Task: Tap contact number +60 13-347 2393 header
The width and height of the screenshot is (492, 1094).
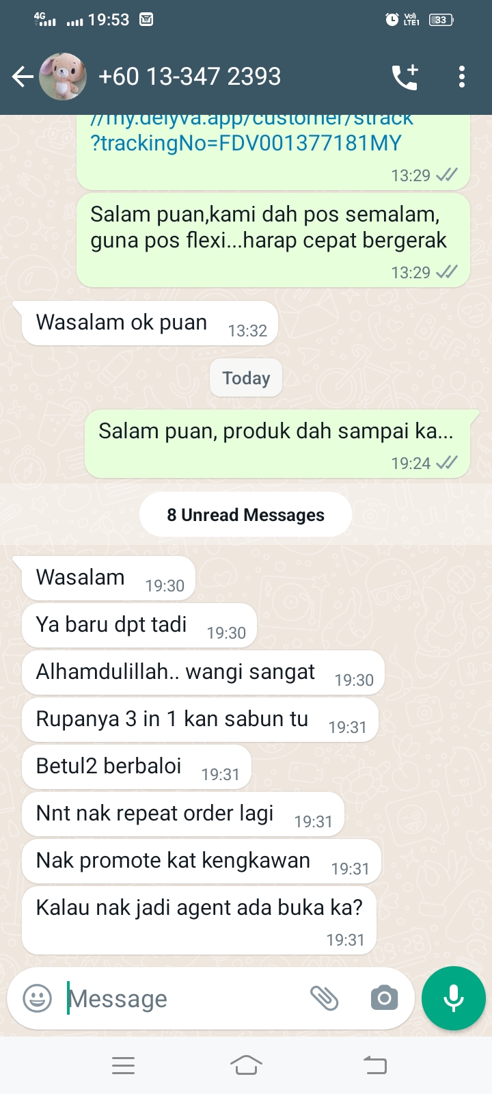Action: pos(190,77)
